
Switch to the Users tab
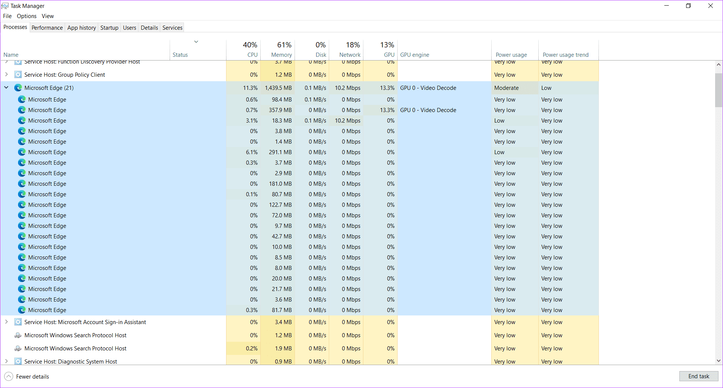tap(130, 27)
